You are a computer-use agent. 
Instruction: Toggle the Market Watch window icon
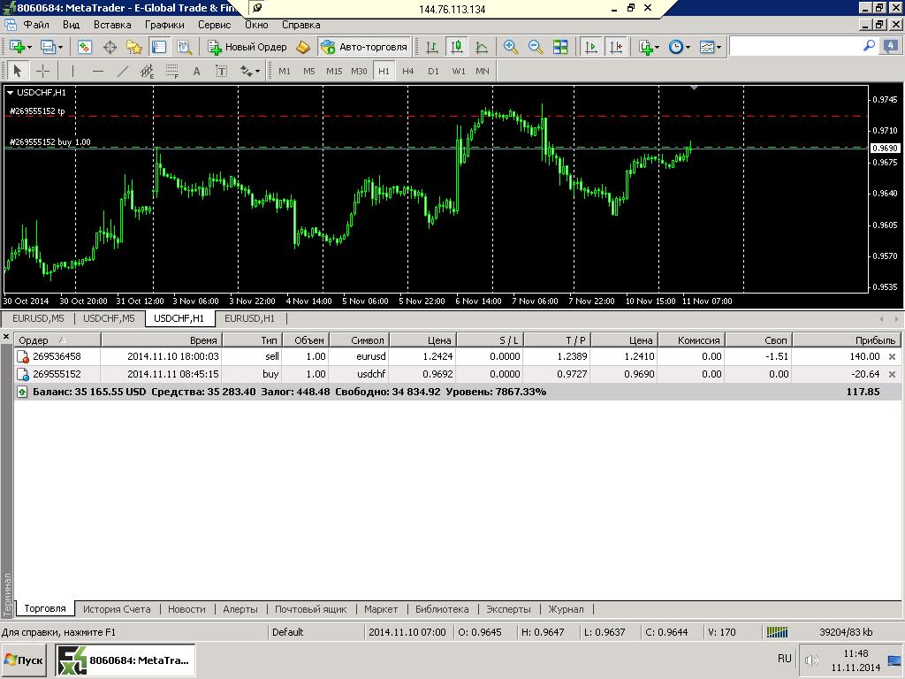pos(85,47)
